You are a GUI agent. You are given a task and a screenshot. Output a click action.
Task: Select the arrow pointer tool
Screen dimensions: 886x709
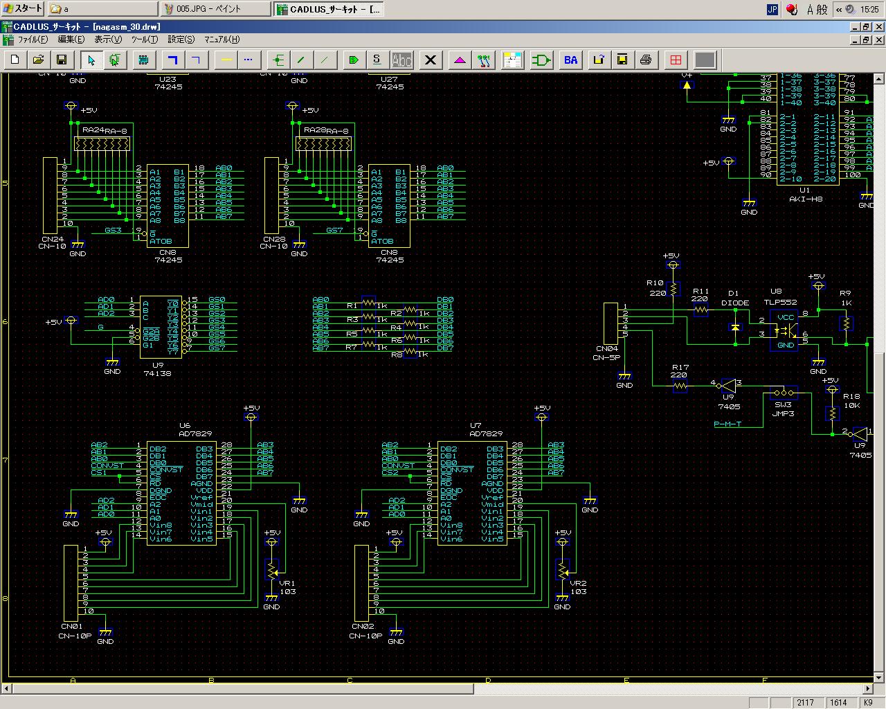click(91, 60)
